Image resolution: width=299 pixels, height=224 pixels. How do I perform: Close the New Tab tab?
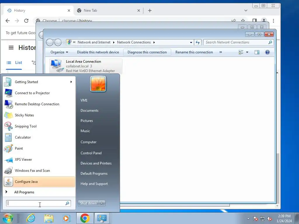[139, 10]
